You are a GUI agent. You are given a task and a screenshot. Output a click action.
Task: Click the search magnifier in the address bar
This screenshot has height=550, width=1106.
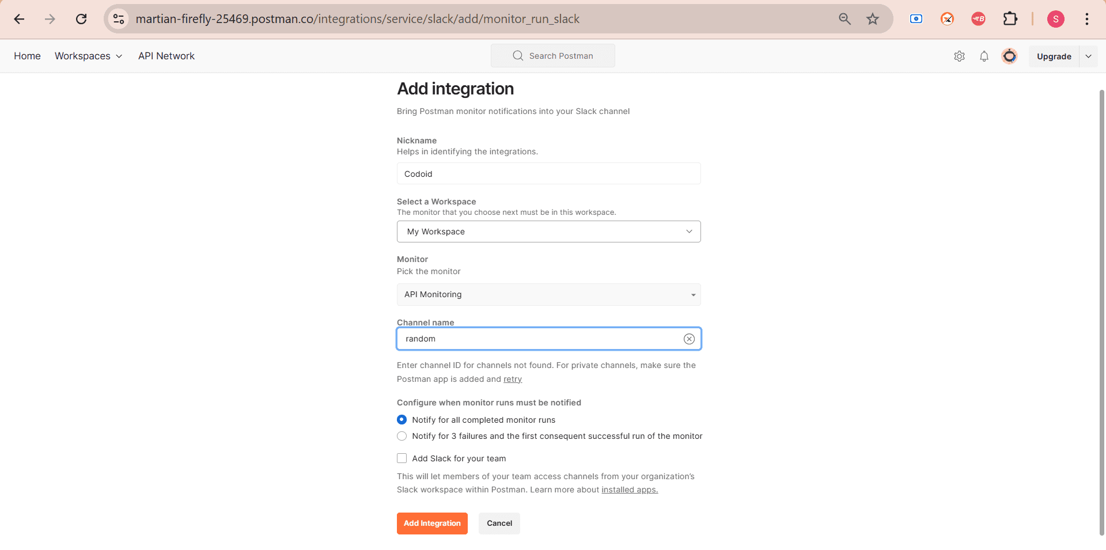844,19
